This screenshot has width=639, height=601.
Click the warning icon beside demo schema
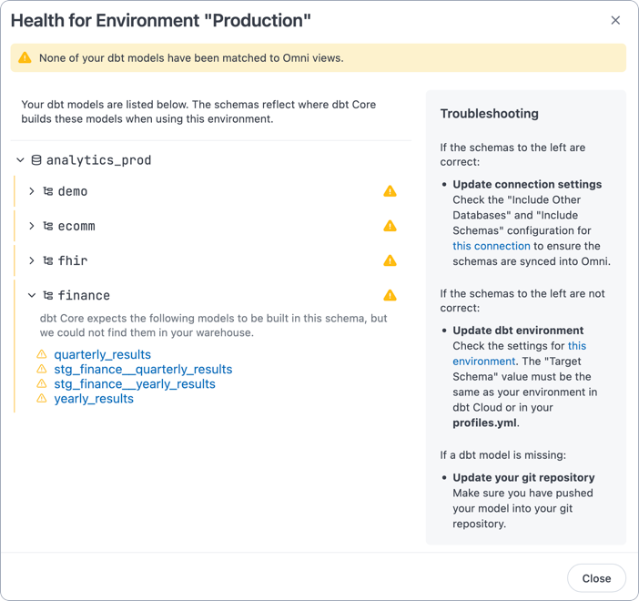tap(390, 191)
